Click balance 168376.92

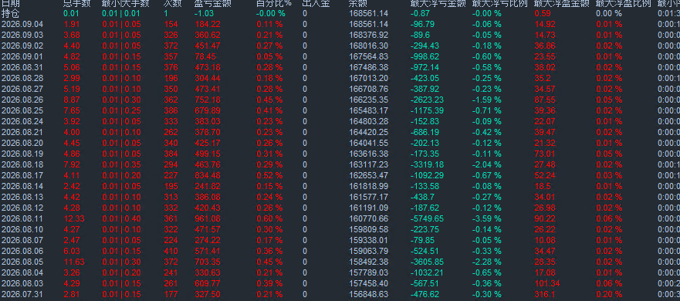[369, 36]
